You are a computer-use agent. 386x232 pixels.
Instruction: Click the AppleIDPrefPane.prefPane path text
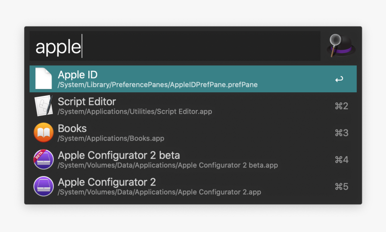click(158, 85)
